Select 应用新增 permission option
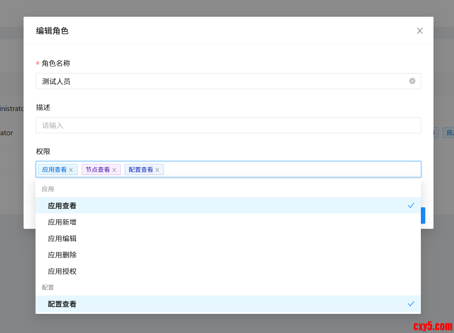 click(62, 222)
